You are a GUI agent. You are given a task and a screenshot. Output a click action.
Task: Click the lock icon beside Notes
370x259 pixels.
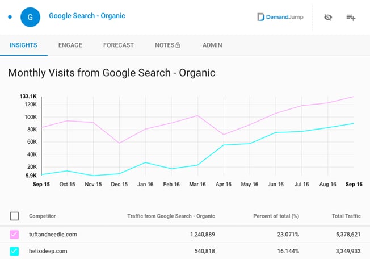(x=178, y=45)
